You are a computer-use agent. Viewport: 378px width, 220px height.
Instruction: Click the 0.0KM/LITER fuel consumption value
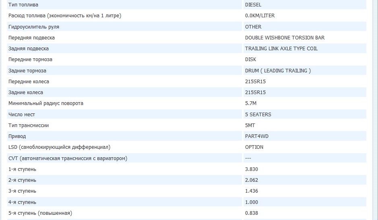pos(260,16)
